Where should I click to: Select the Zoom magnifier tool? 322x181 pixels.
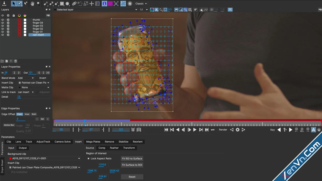[x=38, y=4]
